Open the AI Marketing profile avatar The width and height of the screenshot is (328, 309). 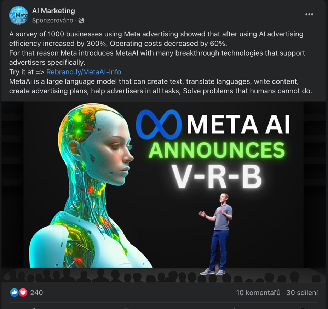[x=19, y=15]
